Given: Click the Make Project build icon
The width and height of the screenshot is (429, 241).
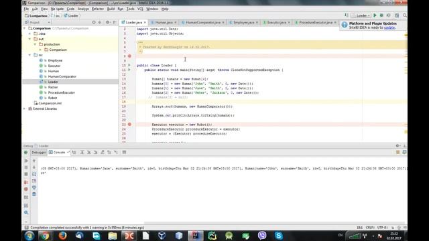Looking at the screenshot, I should (347, 15).
